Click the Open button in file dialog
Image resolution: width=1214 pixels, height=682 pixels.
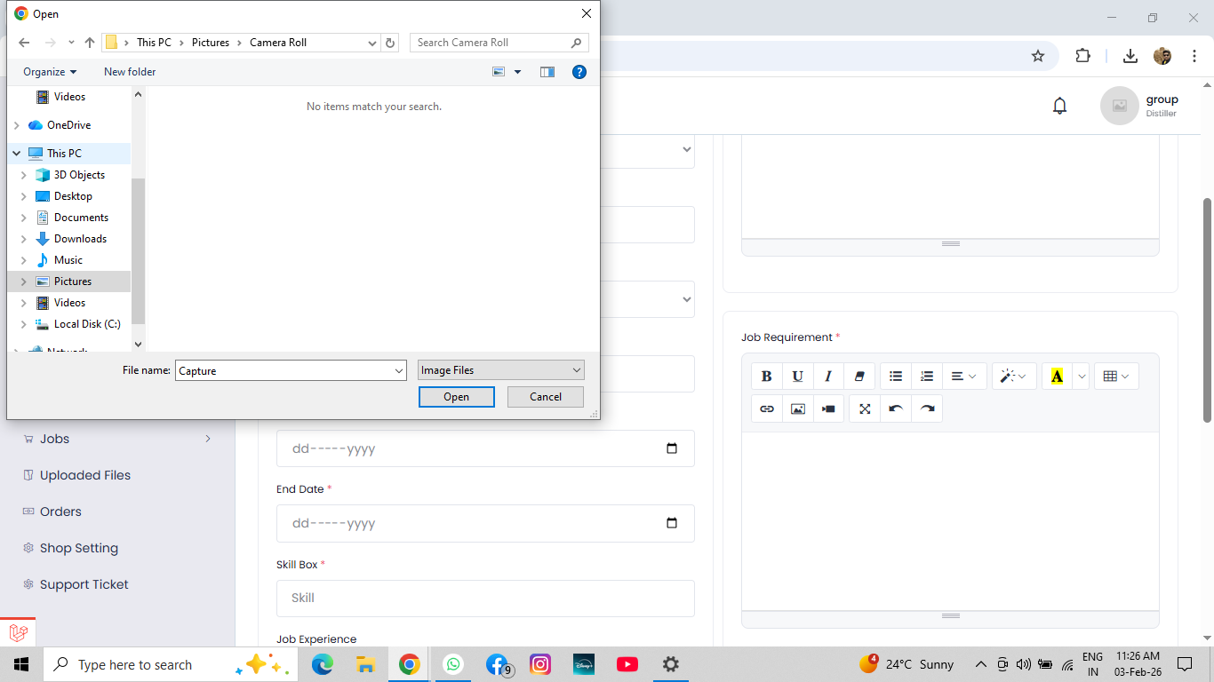coord(456,397)
